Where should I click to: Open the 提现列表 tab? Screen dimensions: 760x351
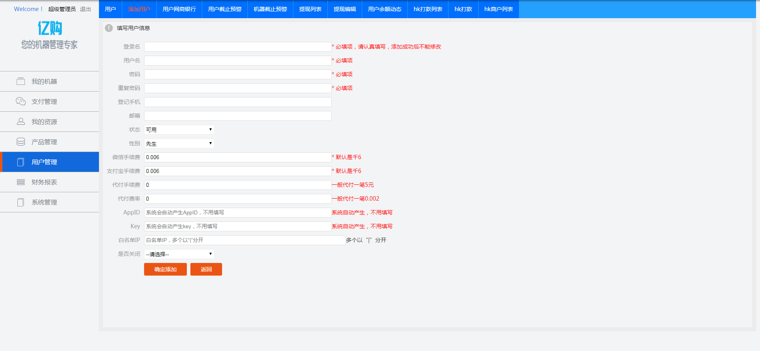310,9
